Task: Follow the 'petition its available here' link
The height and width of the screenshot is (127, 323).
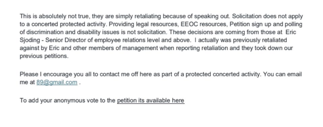Action: coord(151,101)
